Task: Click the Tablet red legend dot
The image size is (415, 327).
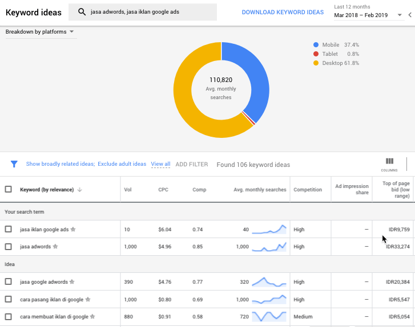Action: coord(316,54)
